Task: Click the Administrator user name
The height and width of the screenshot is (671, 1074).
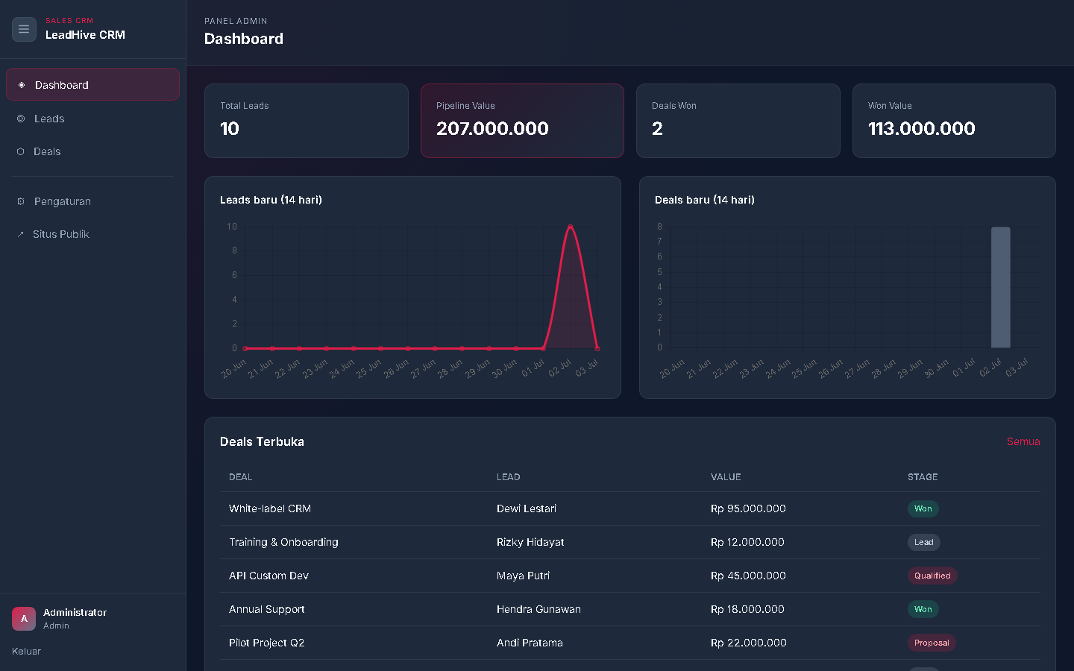Action: 75,612
